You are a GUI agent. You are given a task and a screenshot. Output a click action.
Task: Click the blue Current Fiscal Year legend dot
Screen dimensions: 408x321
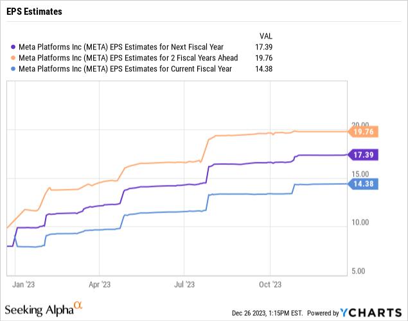tap(13, 69)
